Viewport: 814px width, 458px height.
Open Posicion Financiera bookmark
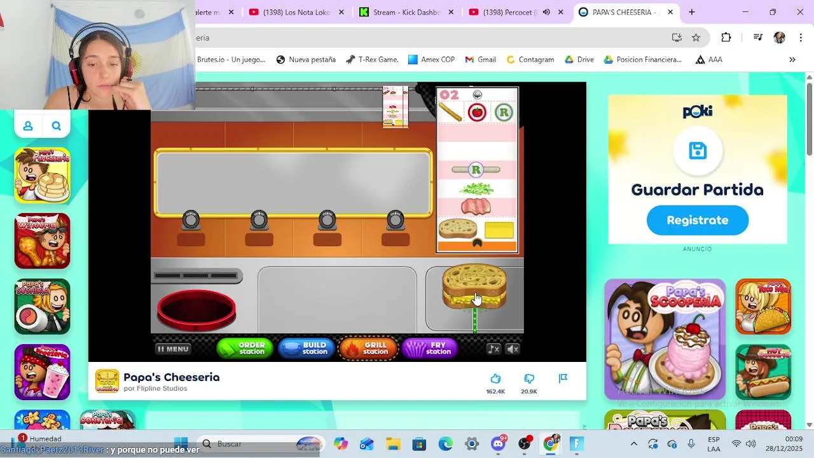pyautogui.click(x=642, y=60)
